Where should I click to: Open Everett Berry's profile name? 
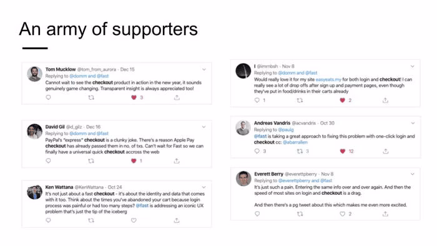(x=268, y=174)
